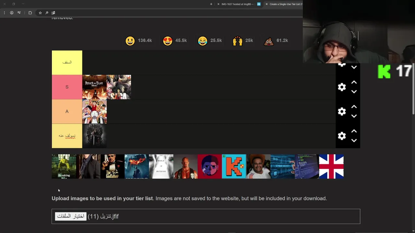This screenshot has width=415, height=233.
Task: Bookmark this page with the star icon
Action: coord(40,13)
